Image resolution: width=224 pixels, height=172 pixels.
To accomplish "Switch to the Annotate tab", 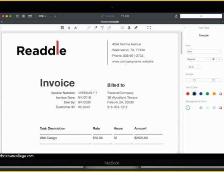I will [x=108, y=16].
